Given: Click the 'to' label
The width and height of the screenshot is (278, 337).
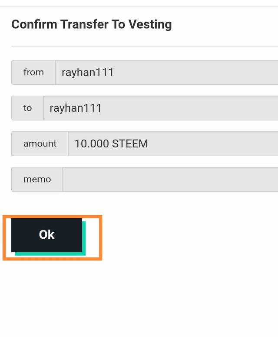Looking at the screenshot, I should (x=27, y=108).
